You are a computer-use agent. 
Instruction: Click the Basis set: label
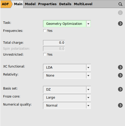pos(10,88)
